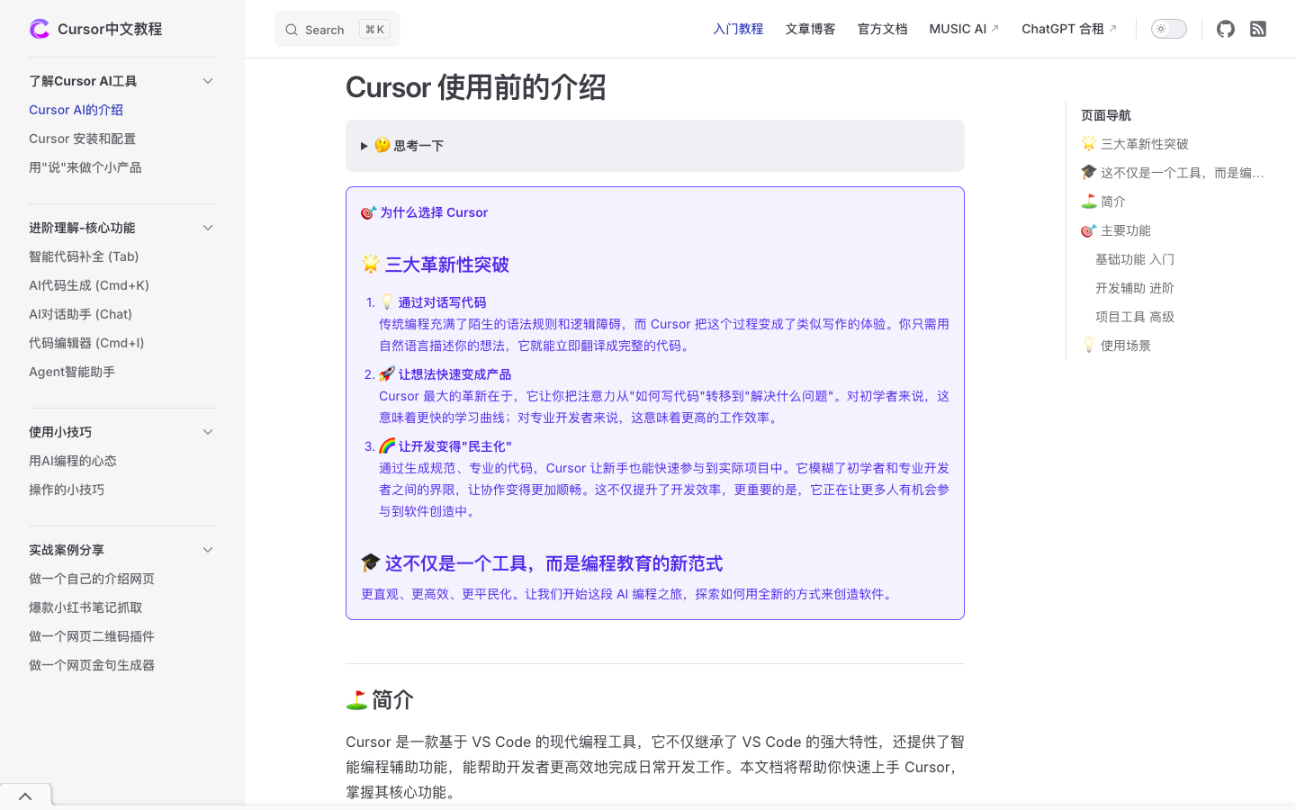This screenshot has height=810, width=1296.
Task: Jump to 项目工具 高级 in page navigation
Action: (x=1135, y=317)
